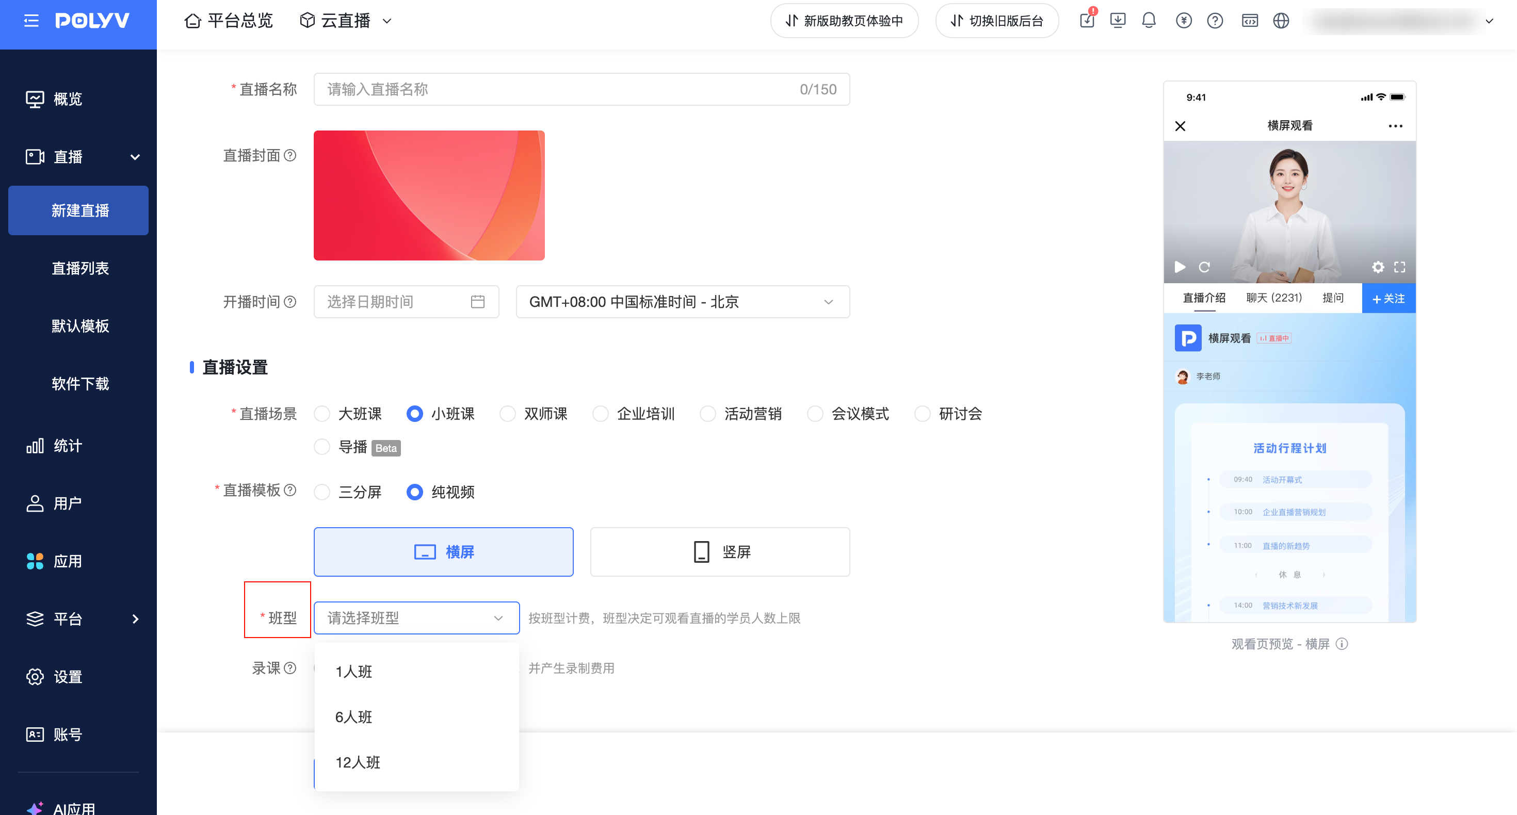1517x815 pixels.
Task: Expand the 平台 sidebar section
Action: click(135, 619)
